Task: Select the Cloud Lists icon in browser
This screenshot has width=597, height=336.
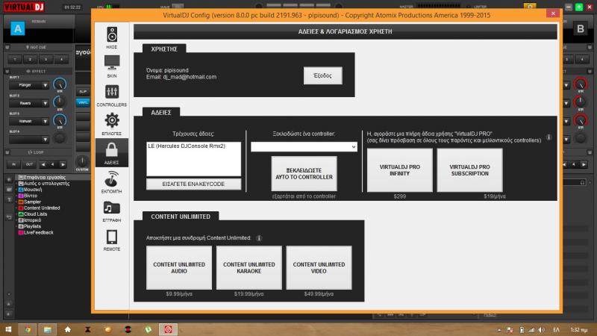Action: click(x=21, y=214)
